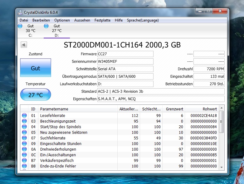Click status orb for Eingeschaltete Stunden row

tap(24, 143)
